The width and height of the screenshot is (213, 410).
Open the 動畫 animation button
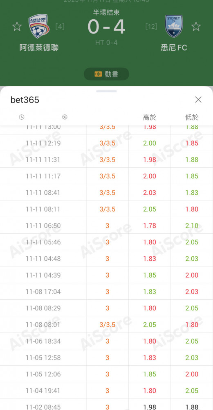click(106, 74)
